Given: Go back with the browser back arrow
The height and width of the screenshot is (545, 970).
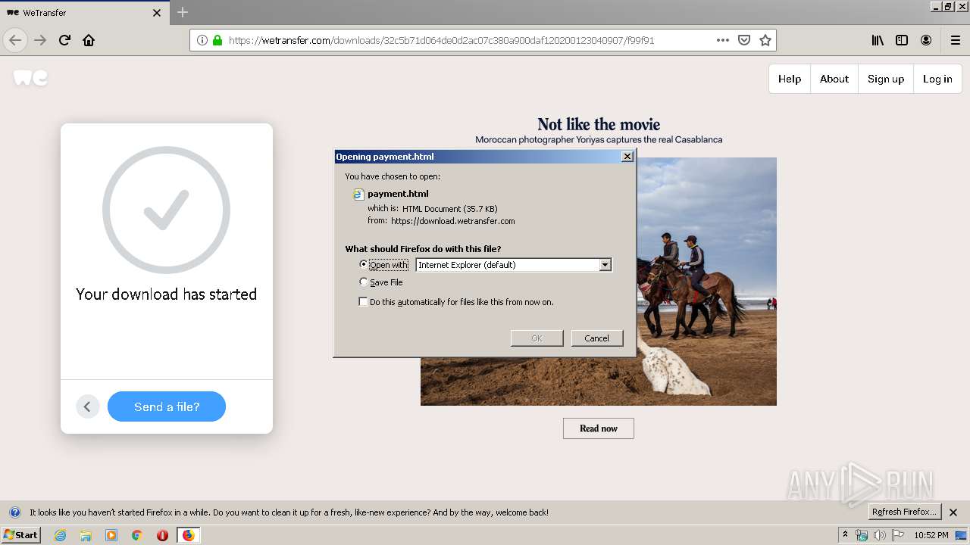Looking at the screenshot, I should click(15, 40).
